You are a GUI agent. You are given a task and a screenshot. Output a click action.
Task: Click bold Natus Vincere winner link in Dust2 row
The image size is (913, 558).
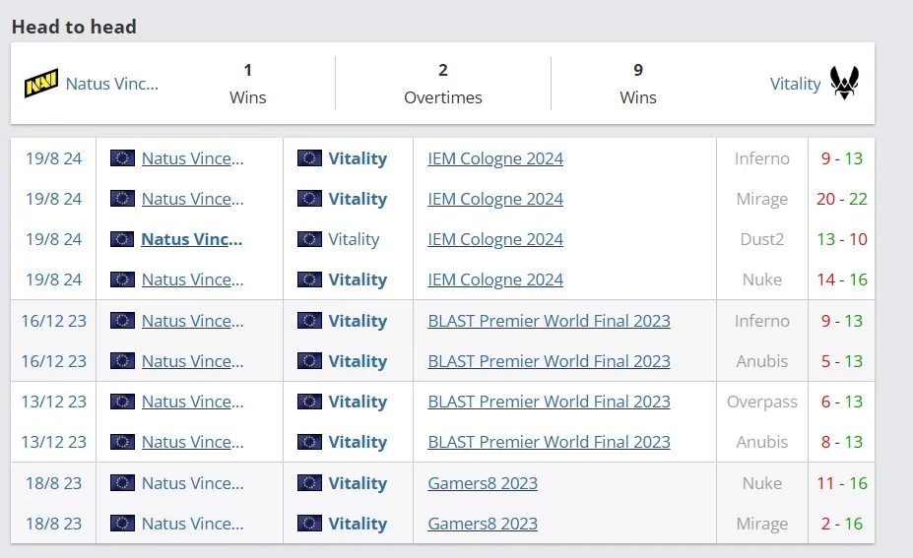point(192,239)
